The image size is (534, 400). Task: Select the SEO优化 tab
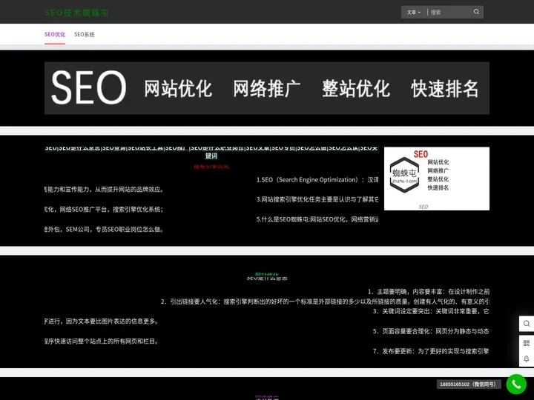click(55, 34)
